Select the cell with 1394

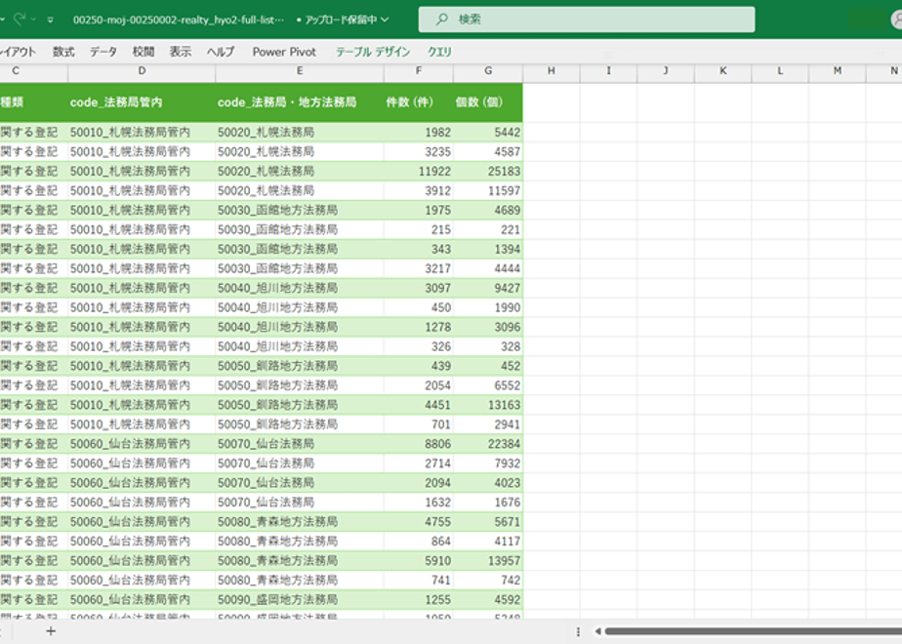(488, 249)
